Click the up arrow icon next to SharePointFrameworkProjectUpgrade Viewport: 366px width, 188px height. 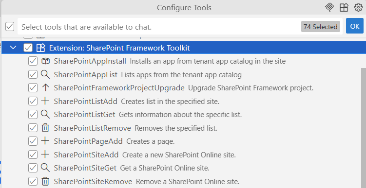45,88
